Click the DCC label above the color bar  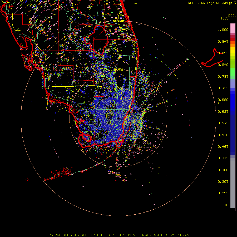coord(231,16)
